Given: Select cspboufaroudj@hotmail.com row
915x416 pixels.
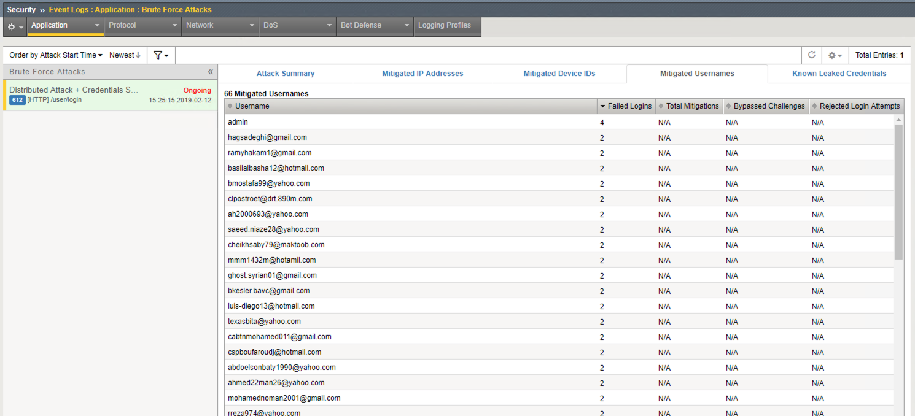Looking at the screenshot, I should coord(559,352).
